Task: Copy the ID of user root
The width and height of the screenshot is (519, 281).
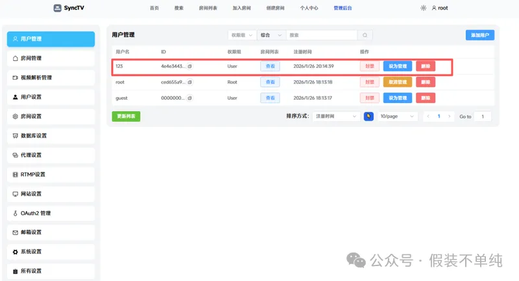Action: click(189, 82)
